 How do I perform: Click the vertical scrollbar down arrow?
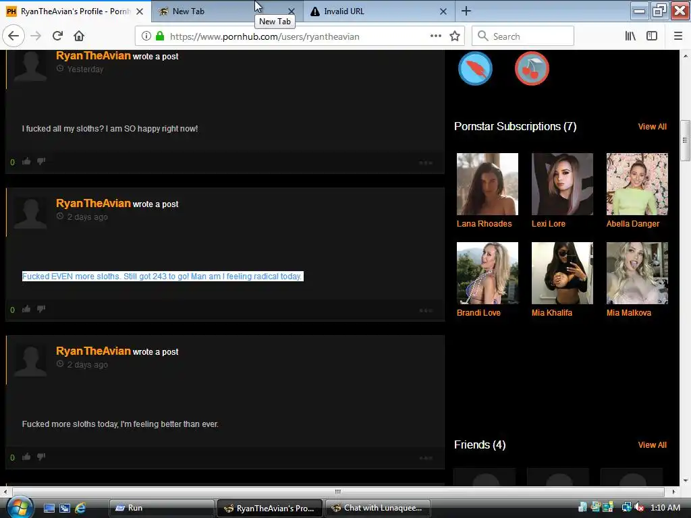tap(685, 481)
